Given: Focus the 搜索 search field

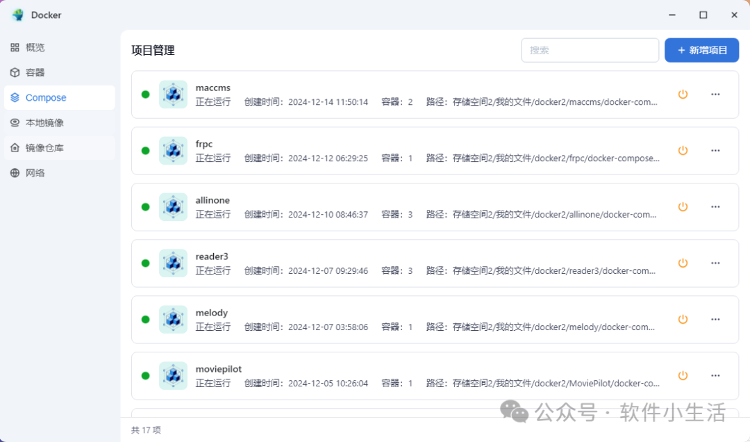Looking at the screenshot, I should pos(590,50).
